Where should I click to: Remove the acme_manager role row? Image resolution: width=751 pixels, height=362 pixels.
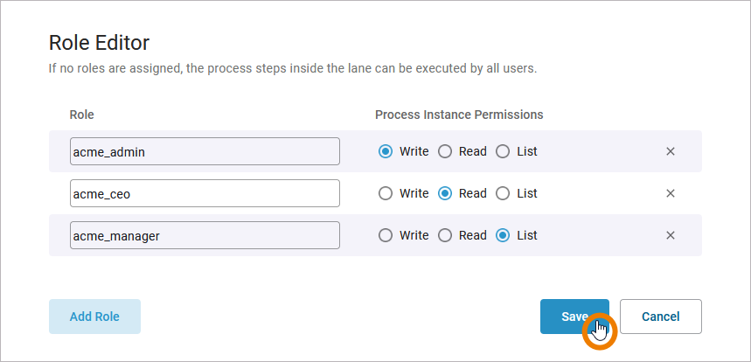coord(671,235)
